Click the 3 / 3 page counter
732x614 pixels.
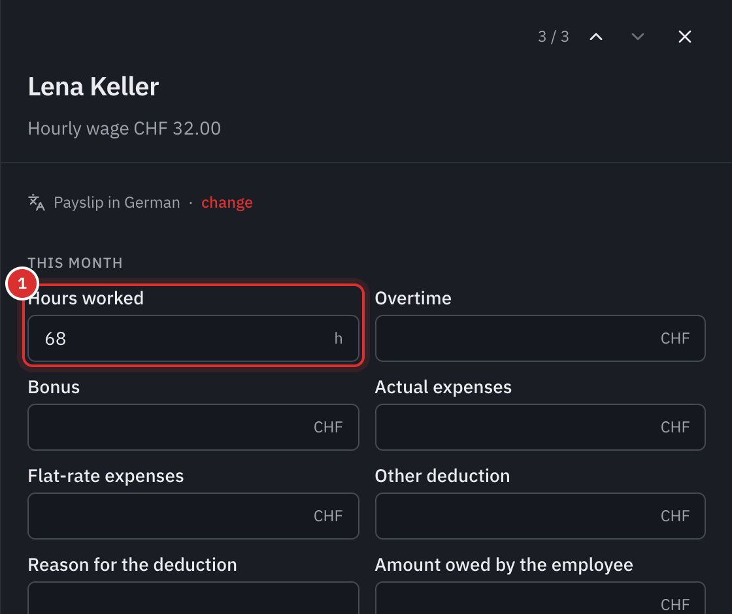click(553, 37)
